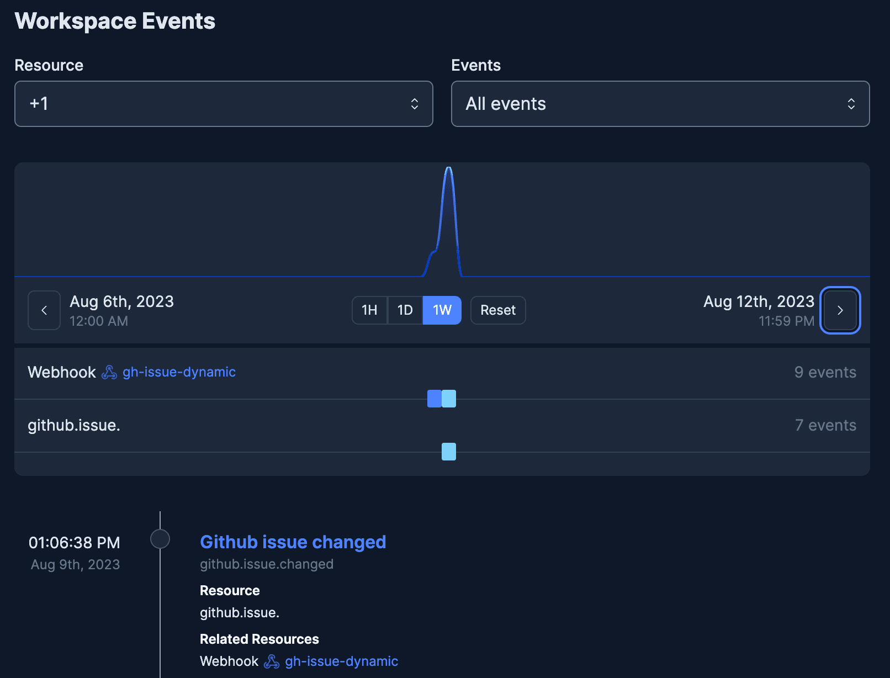Select the 1D time range
This screenshot has height=678, width=890.
(x=405, y=310)
